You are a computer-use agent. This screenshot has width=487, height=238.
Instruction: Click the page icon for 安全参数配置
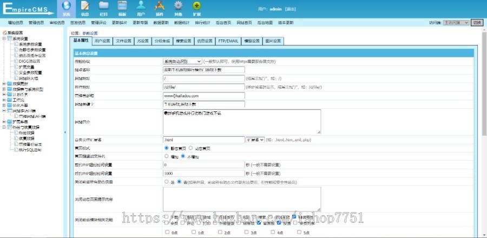point(16,72)
